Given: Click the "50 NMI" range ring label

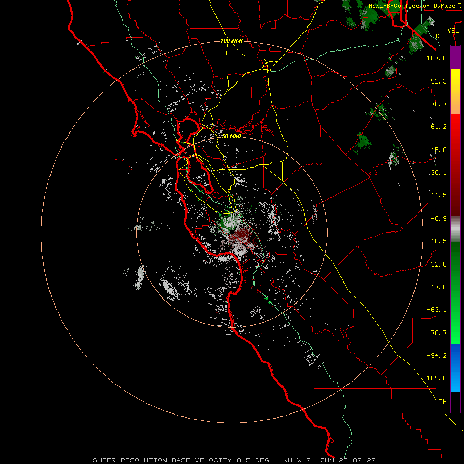Looking at the screenshot, I should point(231,136).
